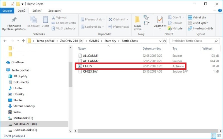
Task: Expand the address bar history dropdown
Action: [x=160, y=41]
